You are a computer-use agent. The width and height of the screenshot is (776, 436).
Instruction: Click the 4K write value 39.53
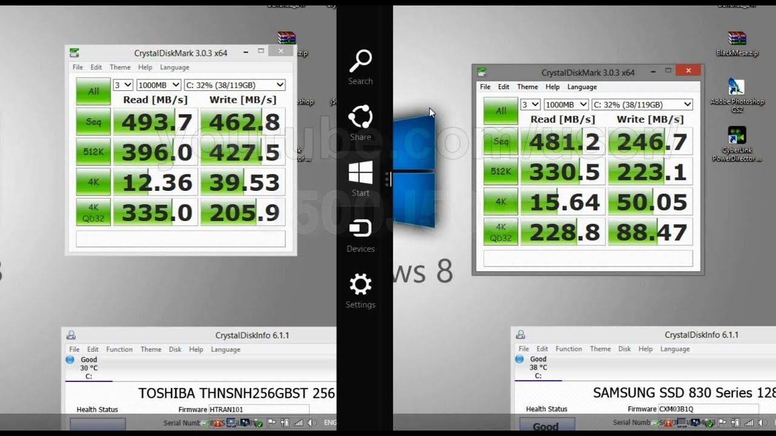(x=243, y=182)
